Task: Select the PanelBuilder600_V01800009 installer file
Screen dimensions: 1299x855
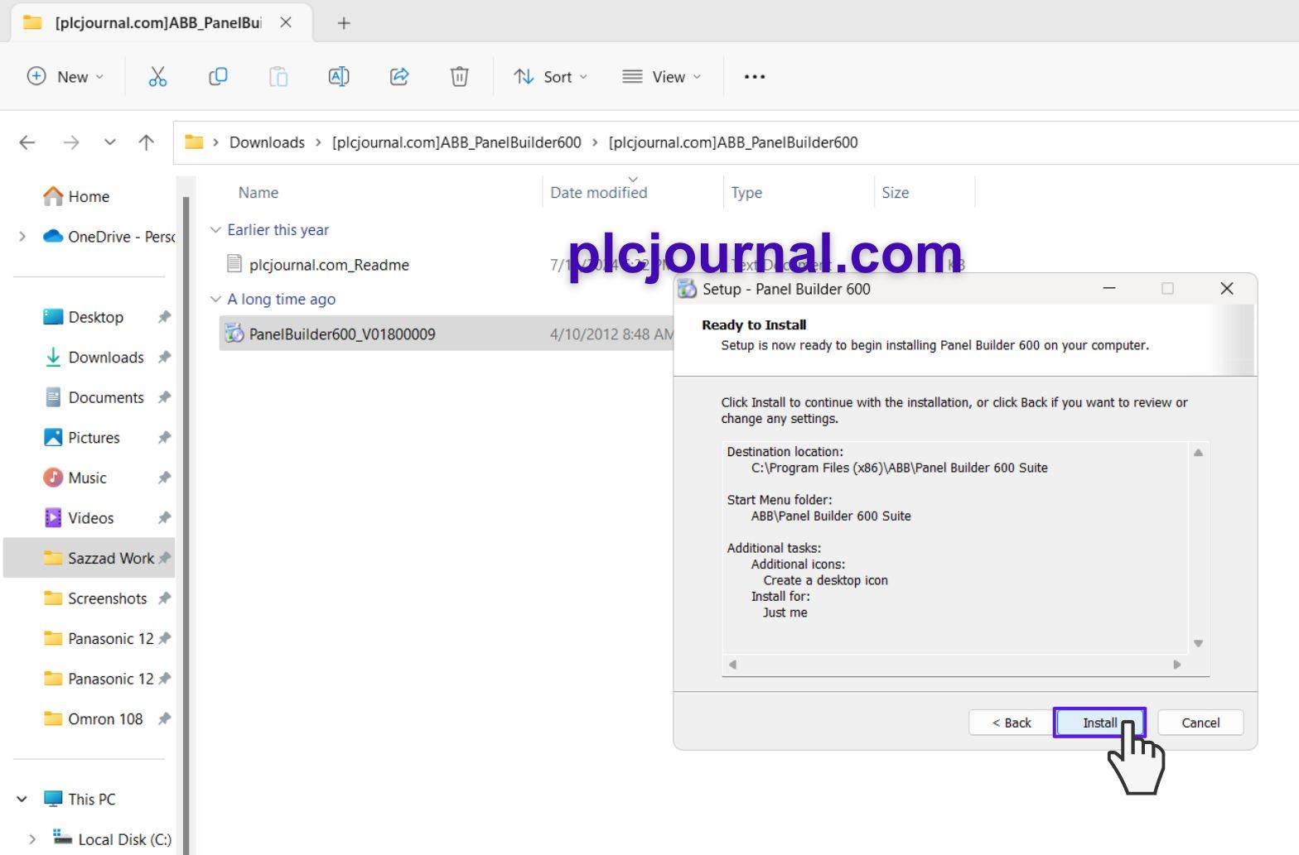Action: pyautogui.click(x=342, y=334)
